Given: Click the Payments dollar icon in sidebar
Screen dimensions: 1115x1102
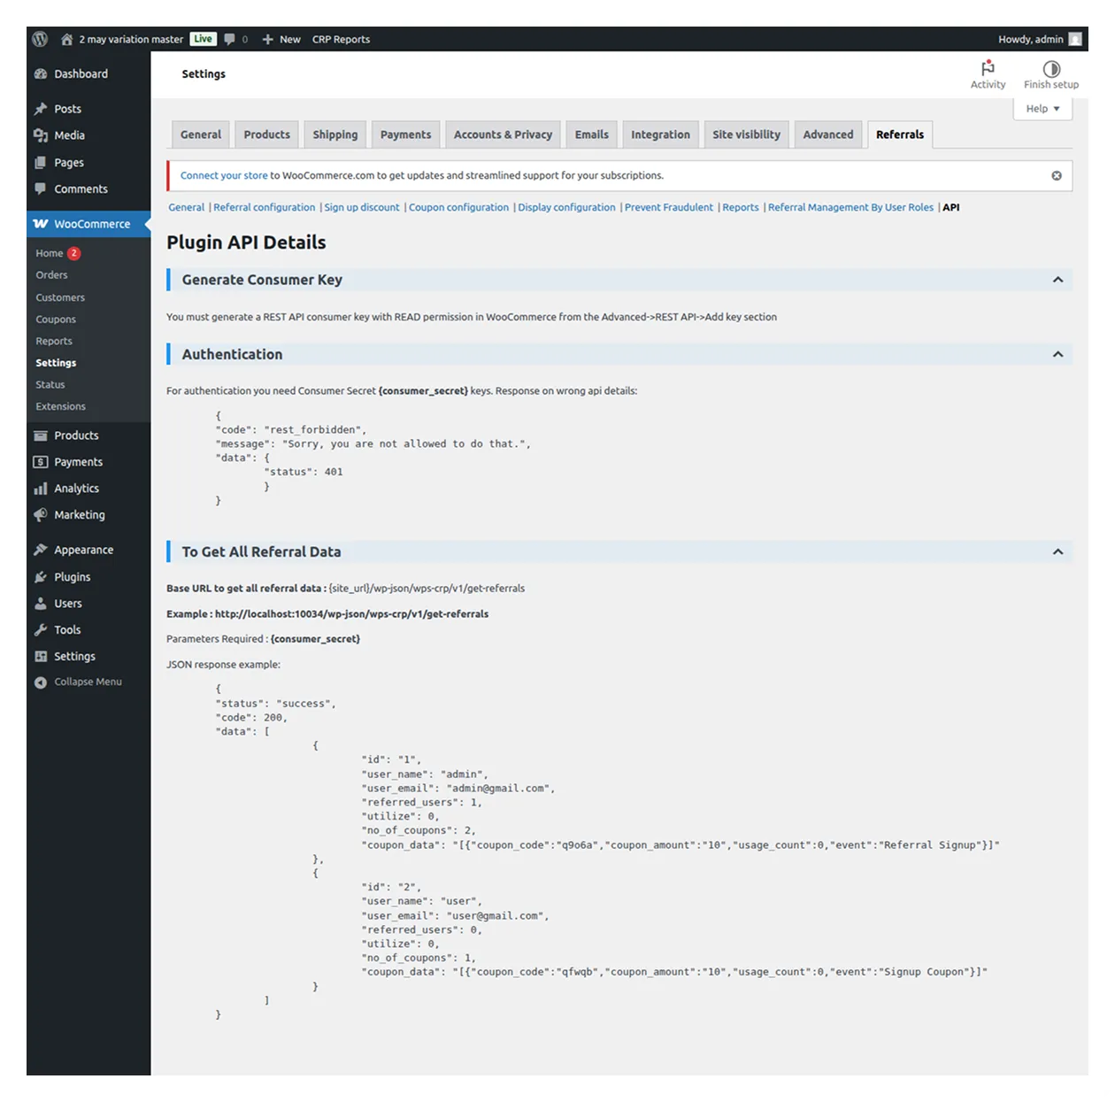Looking at the screenshot, I should coord(41,462).
